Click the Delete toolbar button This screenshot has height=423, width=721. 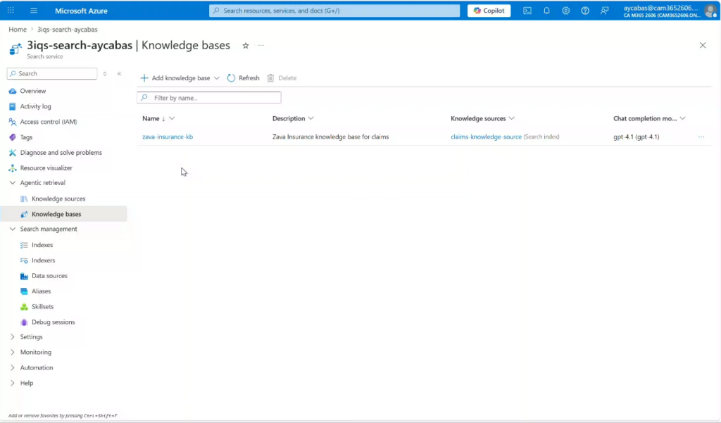(x=282, y=77)
